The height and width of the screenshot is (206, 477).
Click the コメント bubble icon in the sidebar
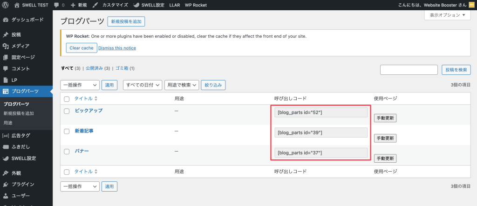pyautogui.click(x=6, y=69)
